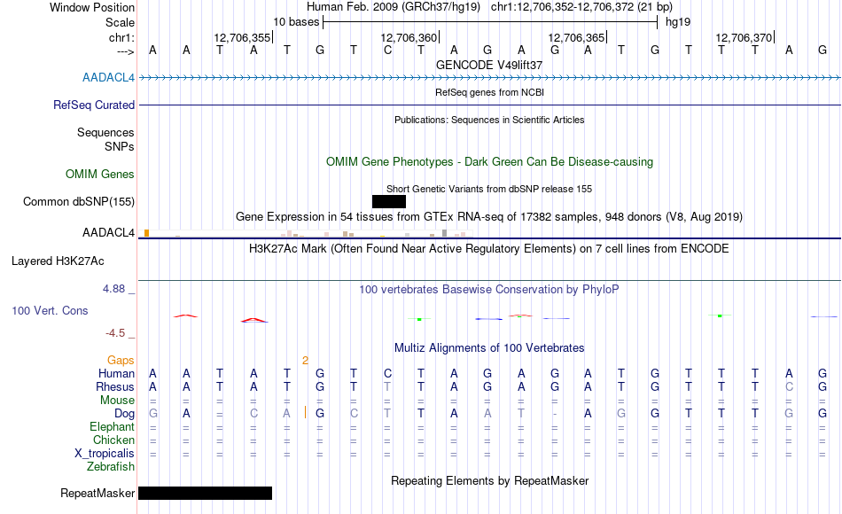Click the H3K27Ac Mark track title

tap(489, 249)
